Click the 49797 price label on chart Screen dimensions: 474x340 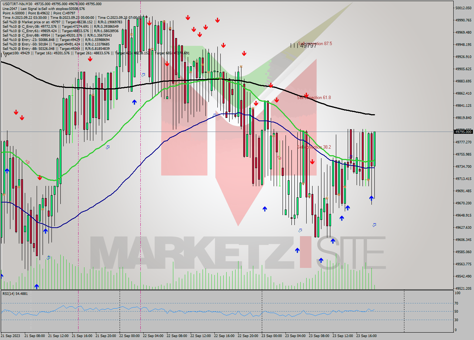click(308, 45)
